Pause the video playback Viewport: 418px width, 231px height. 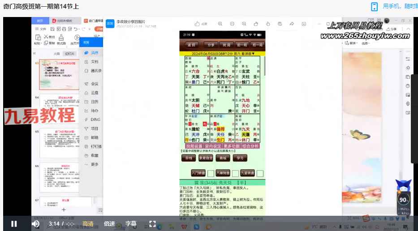14,224
